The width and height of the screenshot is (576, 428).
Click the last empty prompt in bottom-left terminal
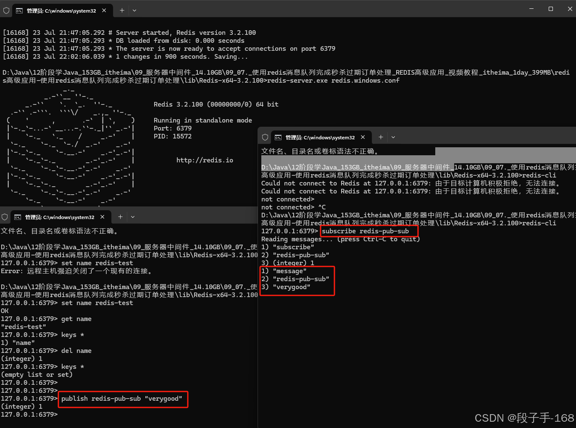(x=29, y=415)
